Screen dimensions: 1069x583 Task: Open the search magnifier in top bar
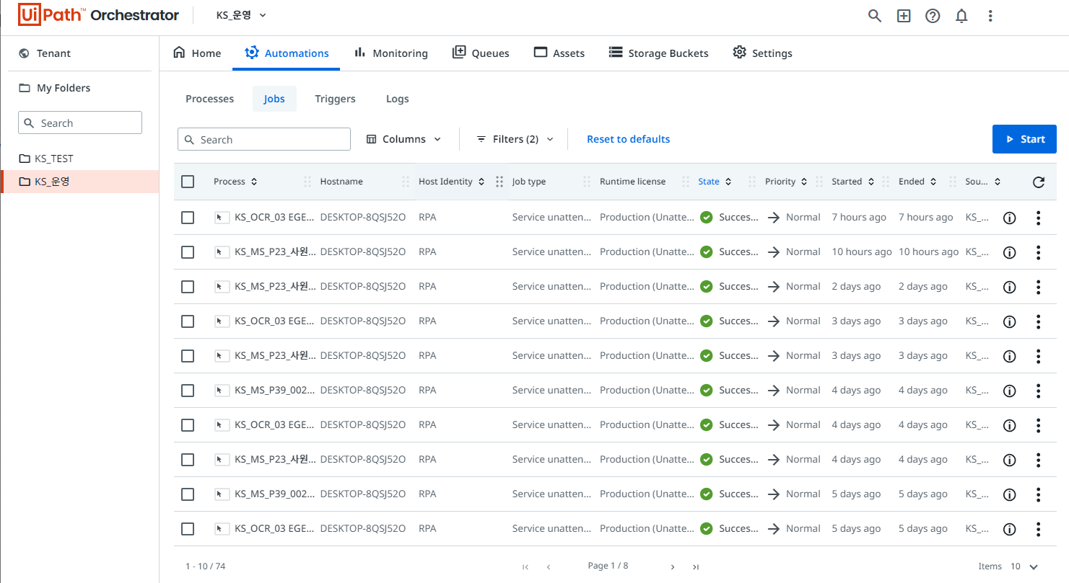(x=874, y=16)
